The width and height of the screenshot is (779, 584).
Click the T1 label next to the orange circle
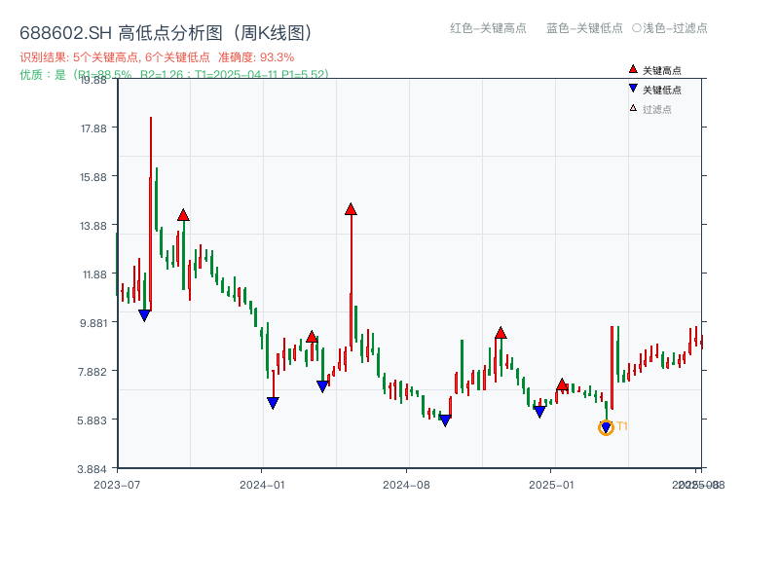[x=622, y=425]
